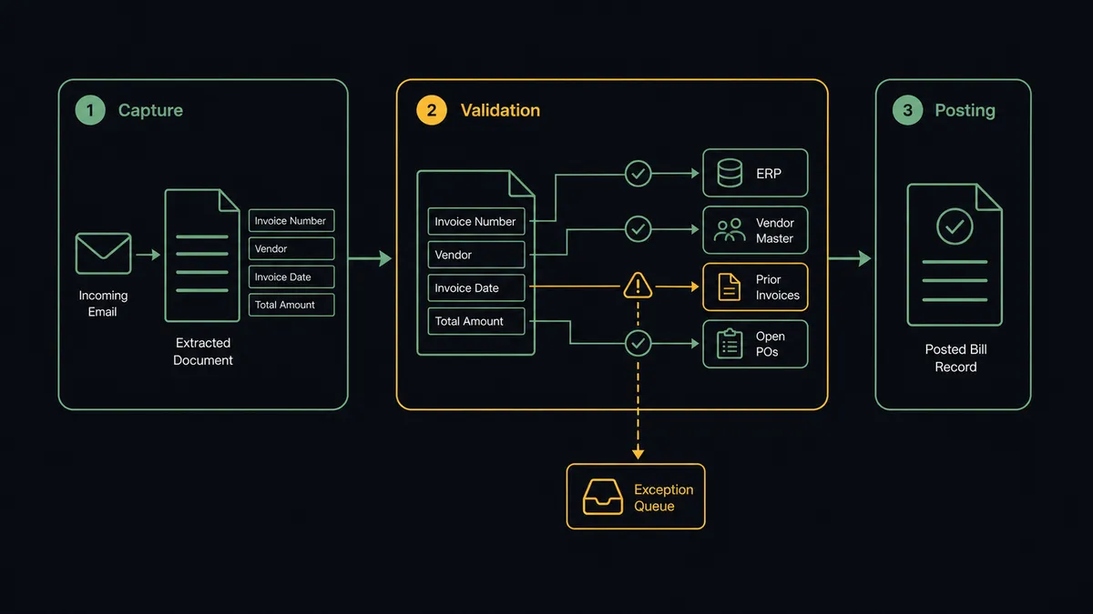Select the Extracted Document page icon
The height and width of the screenshot is (614, 1093).
point(202,256)
